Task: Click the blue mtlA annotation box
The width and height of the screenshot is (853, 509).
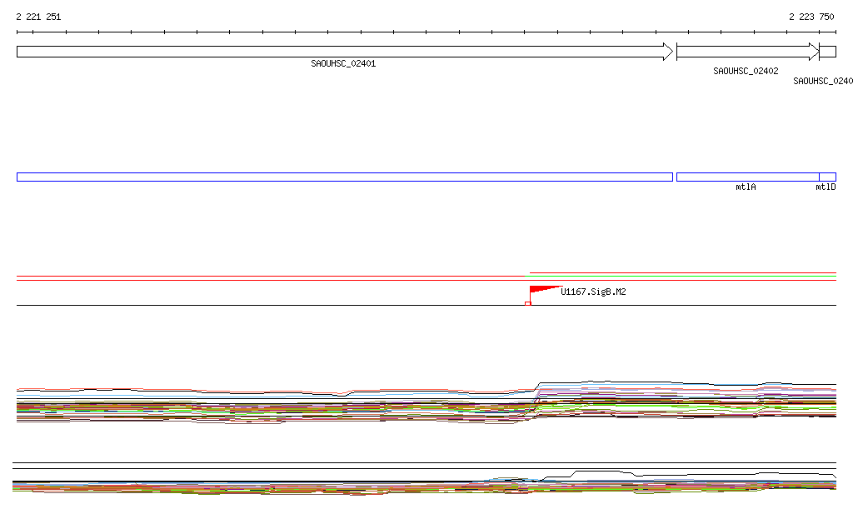Action: point(746,177)
